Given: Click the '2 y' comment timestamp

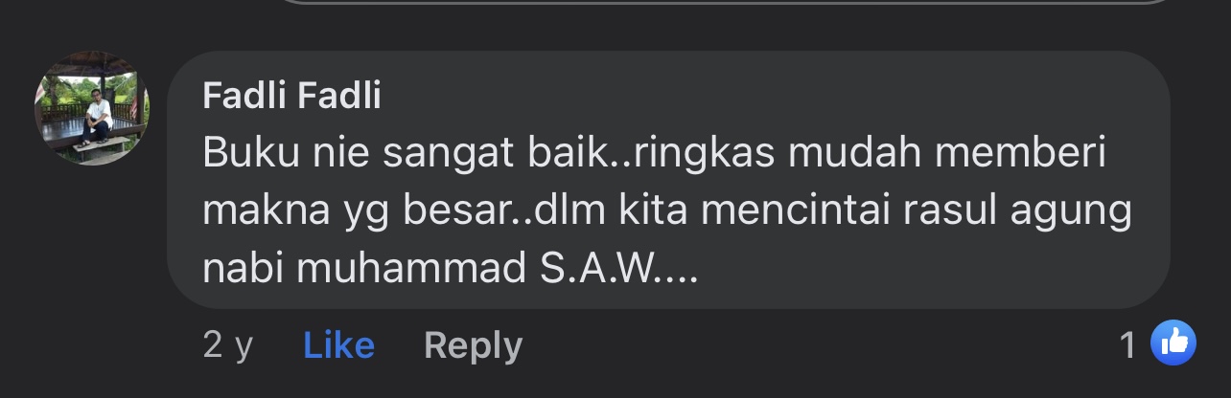Looking at the screenshot, I should click(228, 344).
